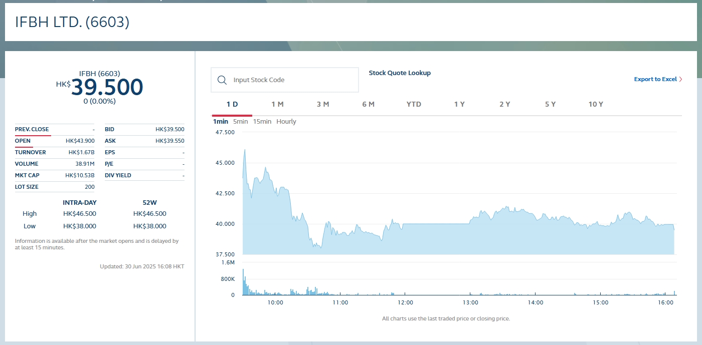Click the LOT SIZE label
Viewport: 702px width, 345px height.
27,187
